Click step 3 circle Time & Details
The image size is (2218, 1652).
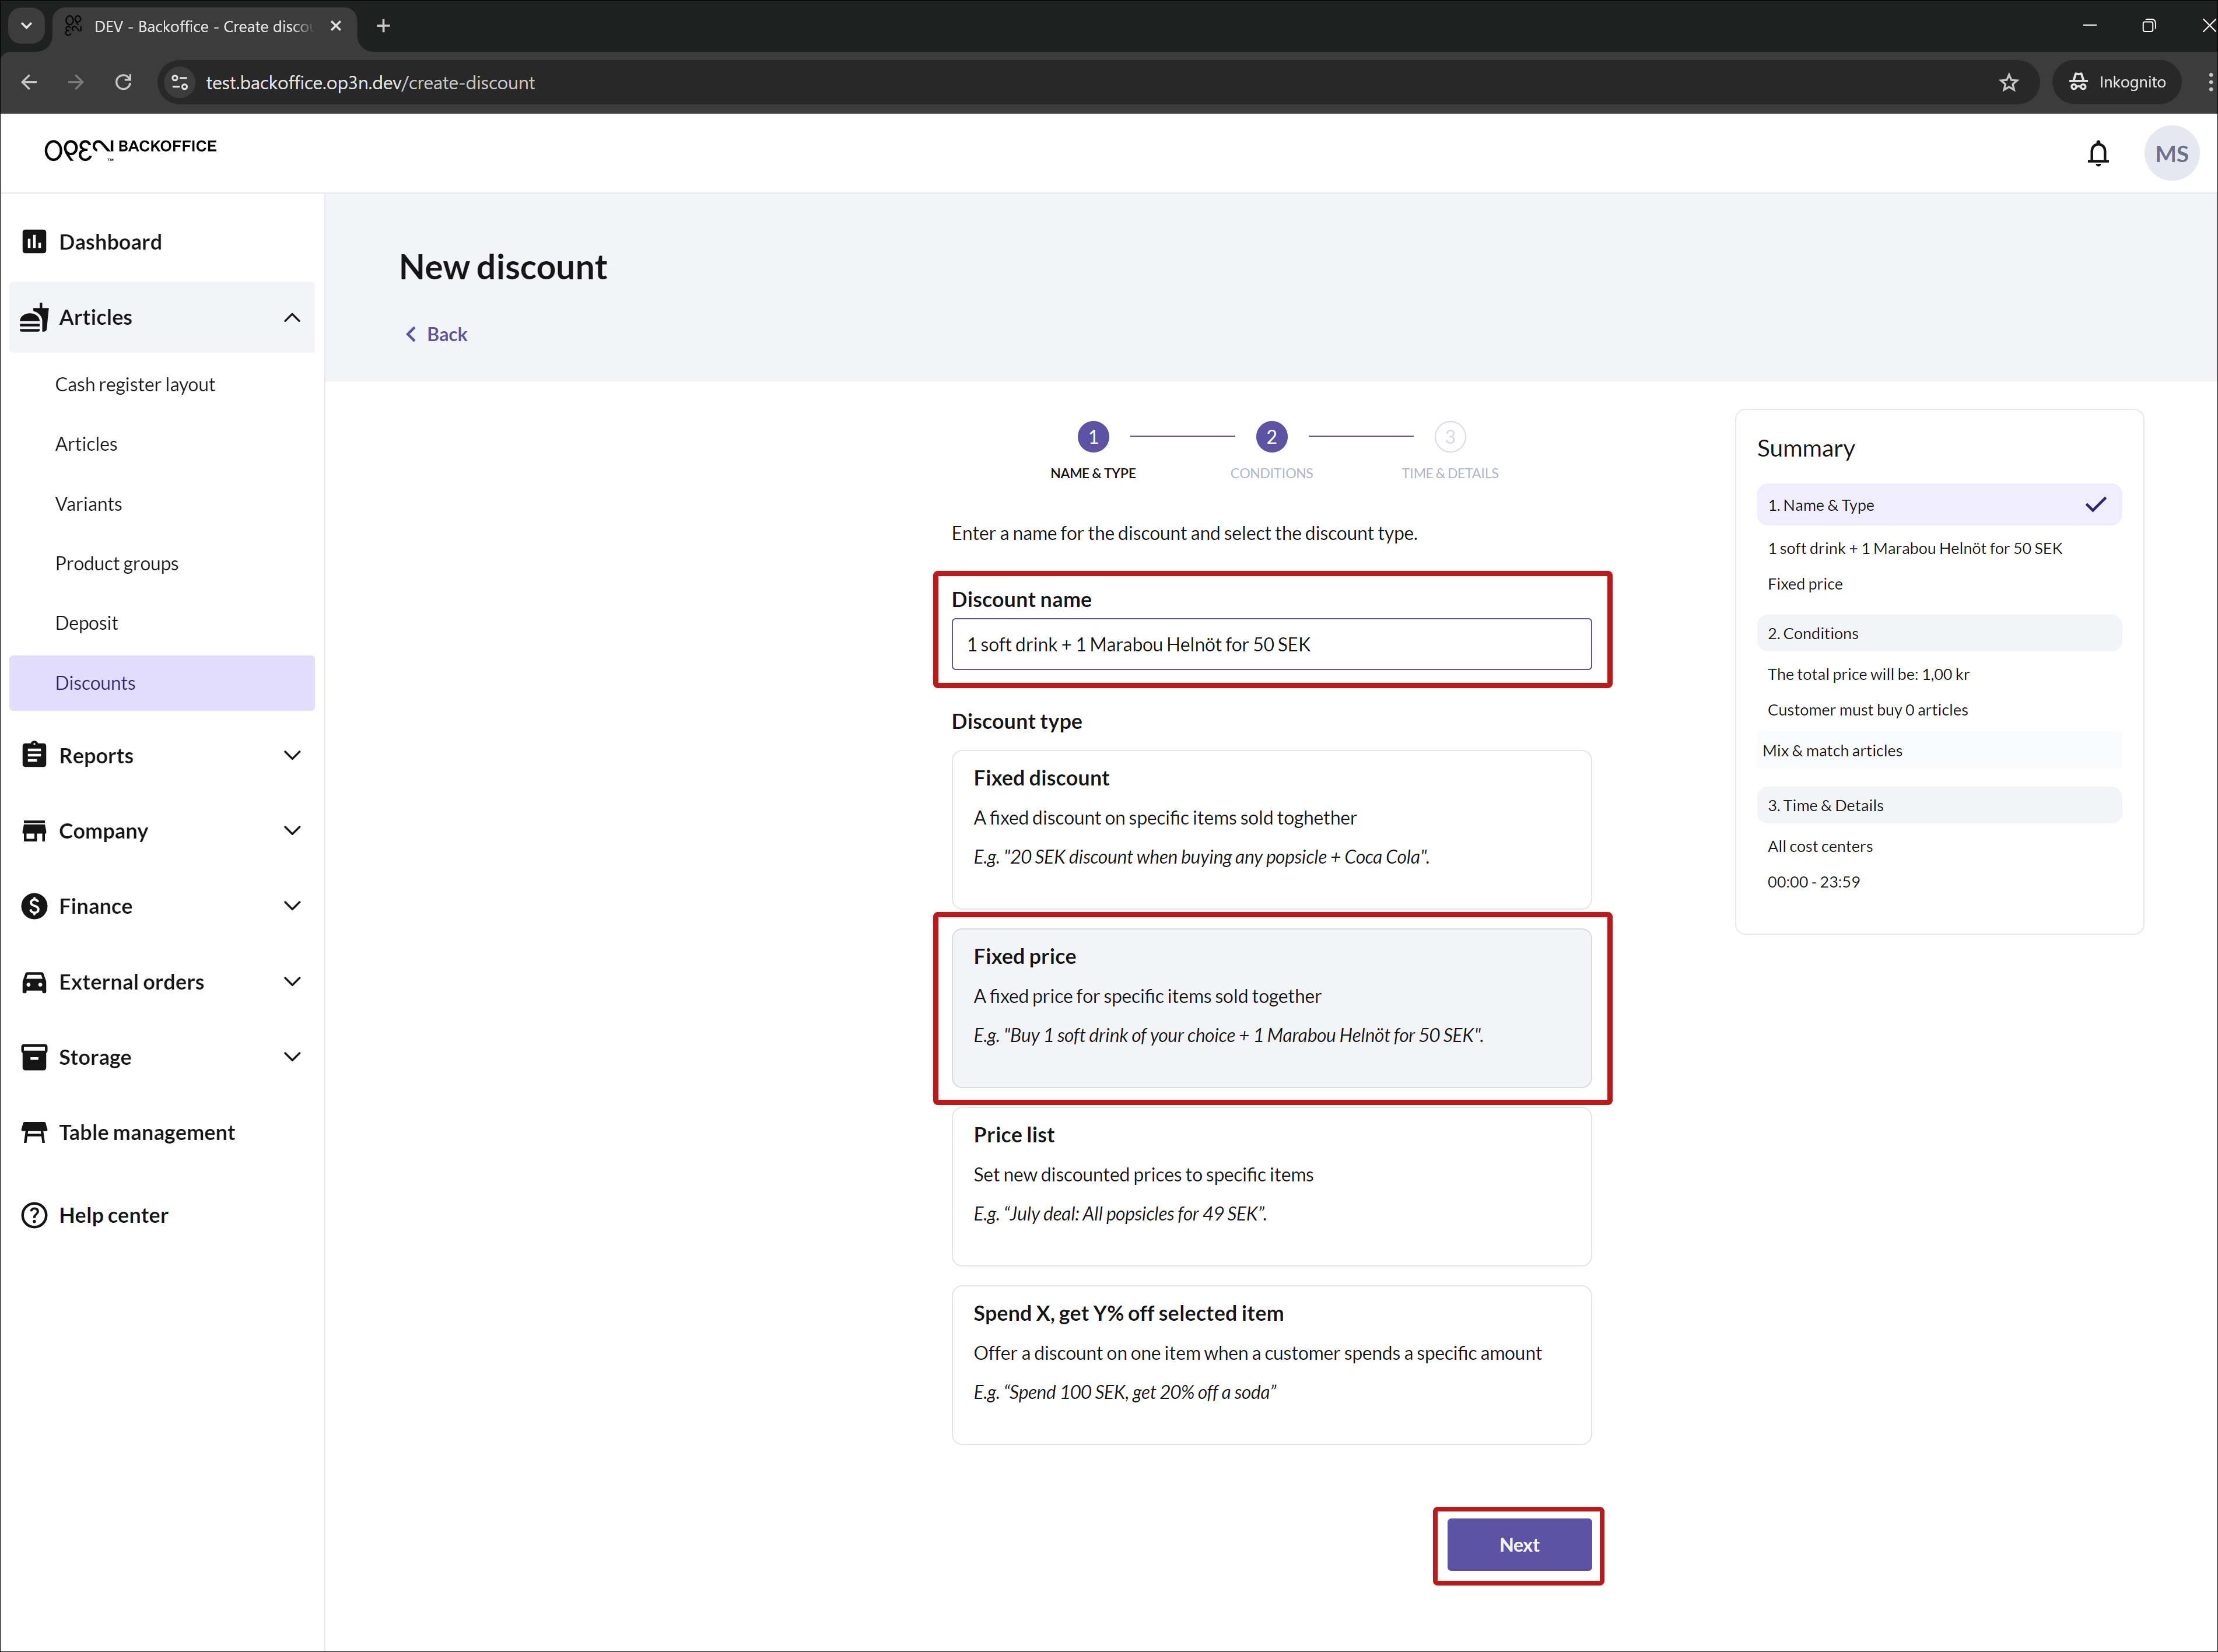pyautogui.click(x=1449, y=437)
